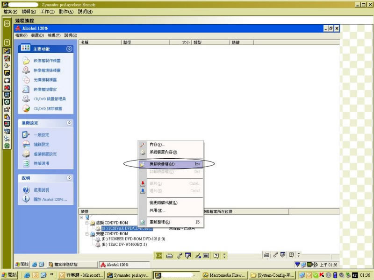Collapse the 進階設定 panel
This screenshot has height=280, width=374.
(69, 123)
